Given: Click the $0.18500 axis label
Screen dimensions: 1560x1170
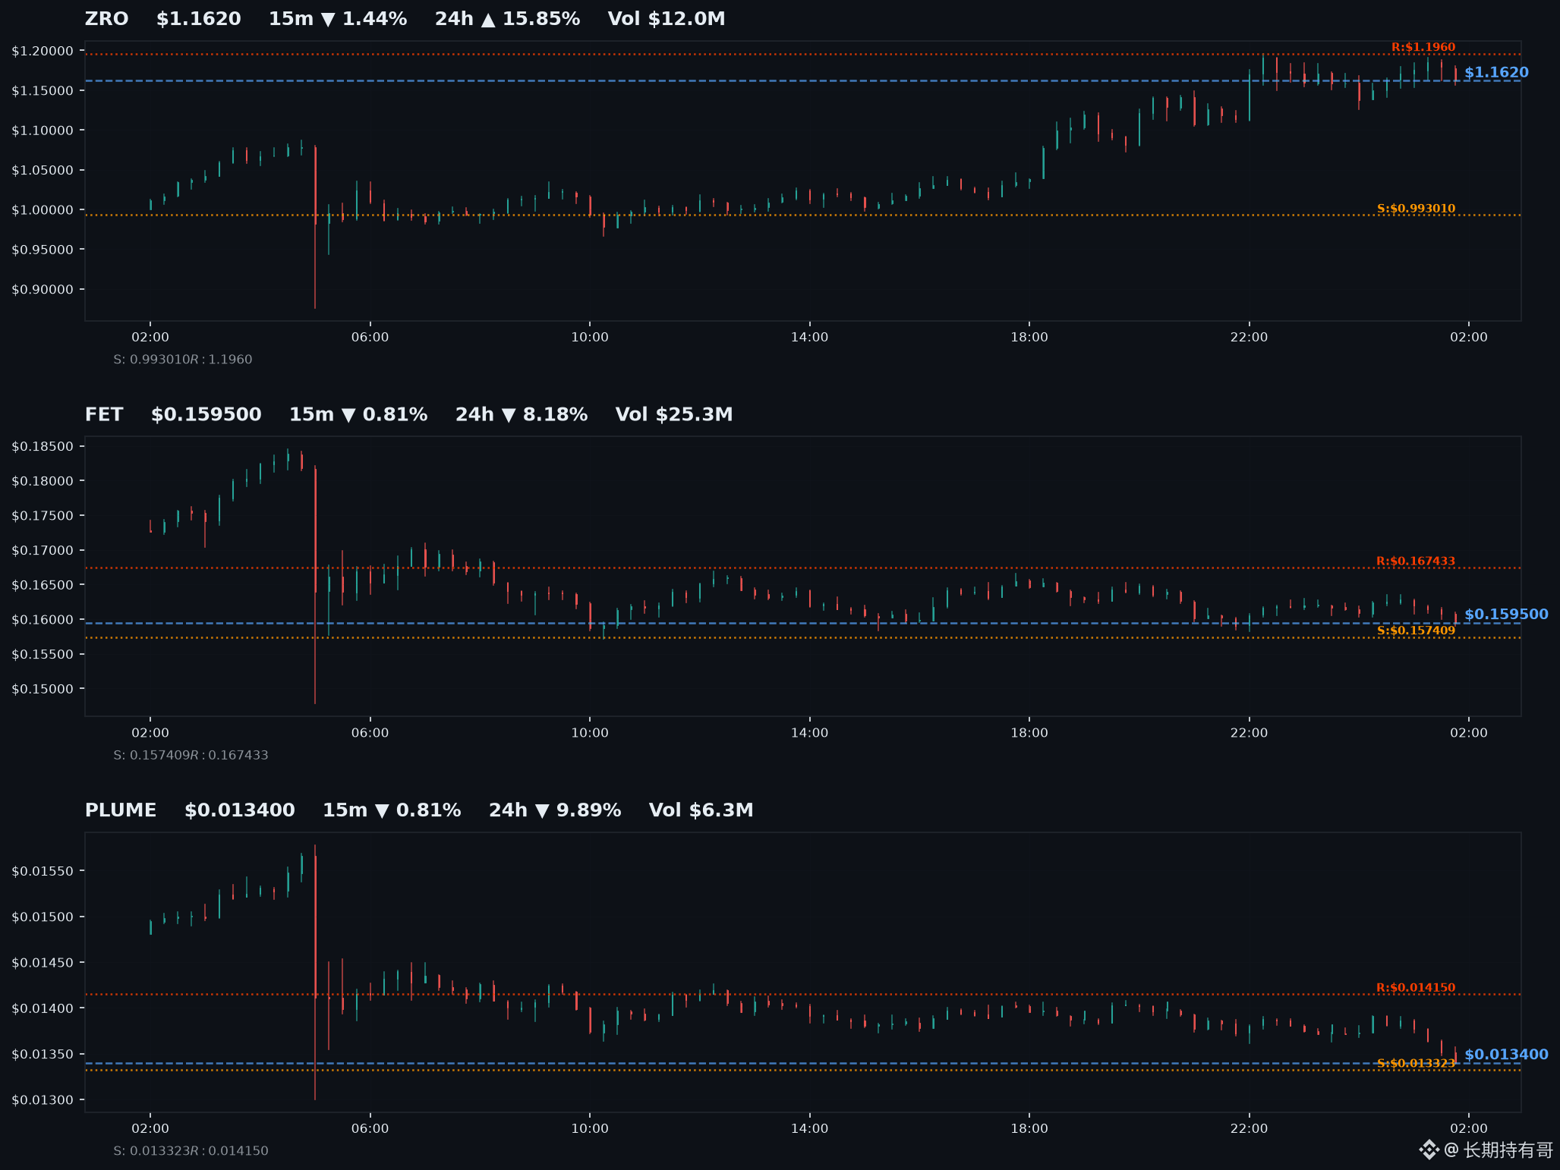Looking at the screenshot, I should [43, 446].
